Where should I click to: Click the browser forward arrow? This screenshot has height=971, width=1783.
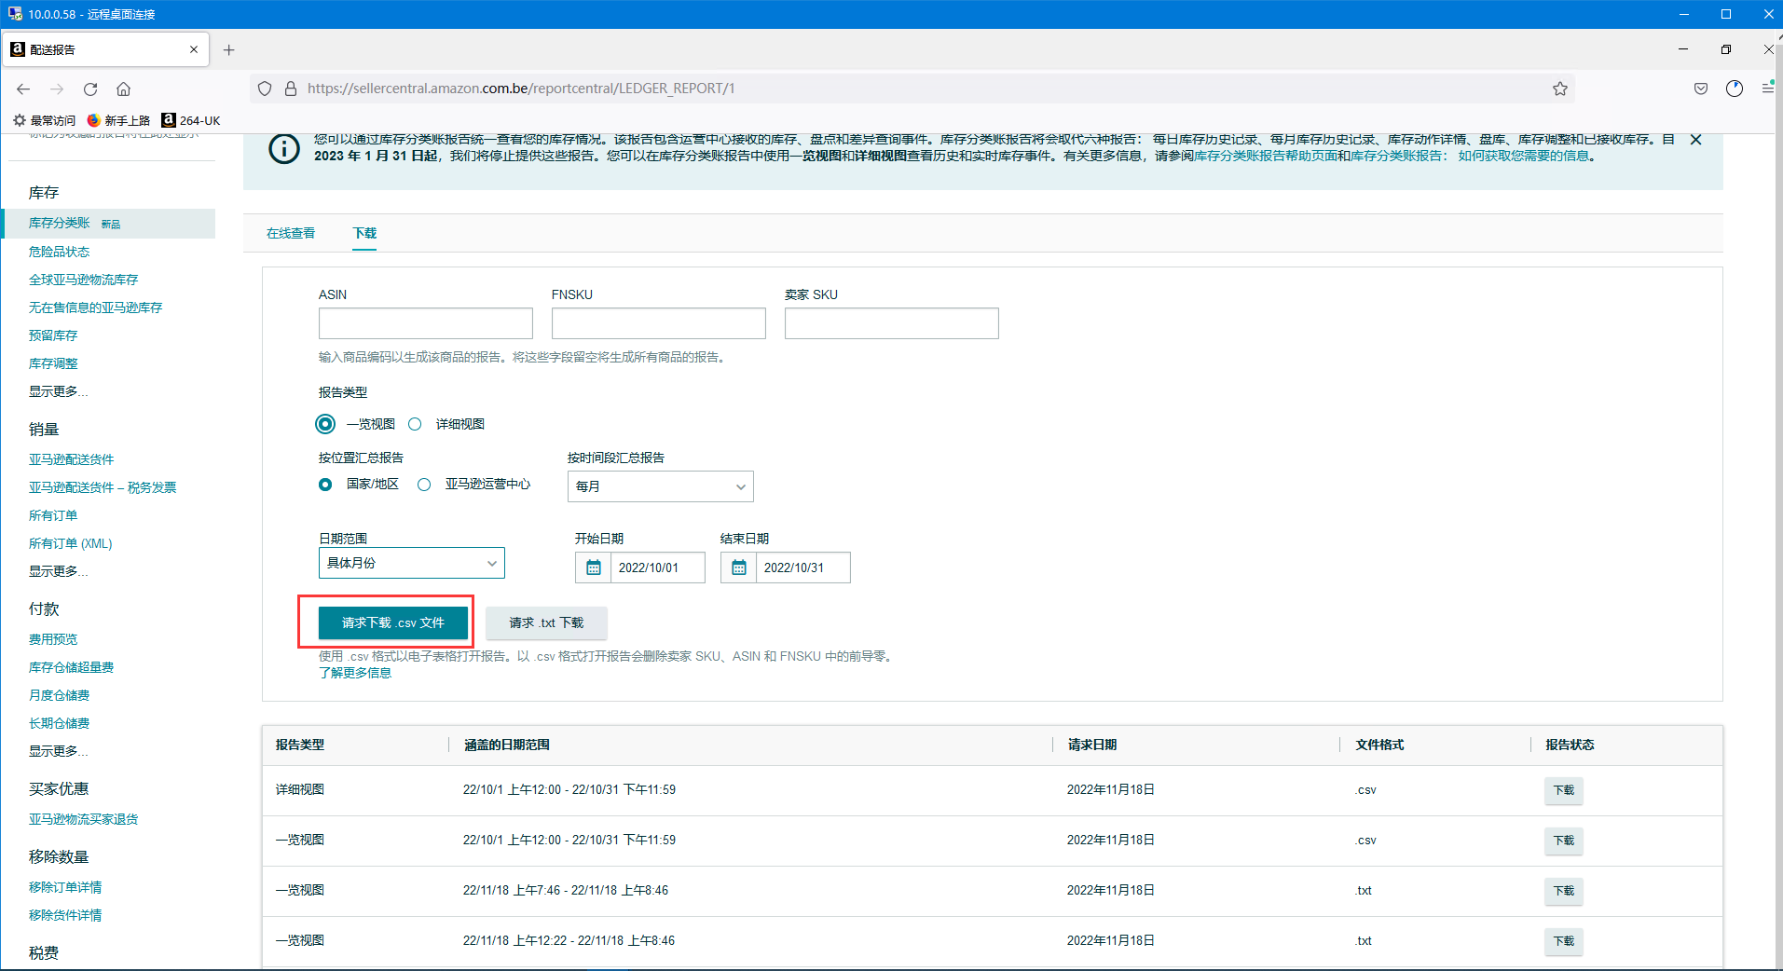point(57,89)
